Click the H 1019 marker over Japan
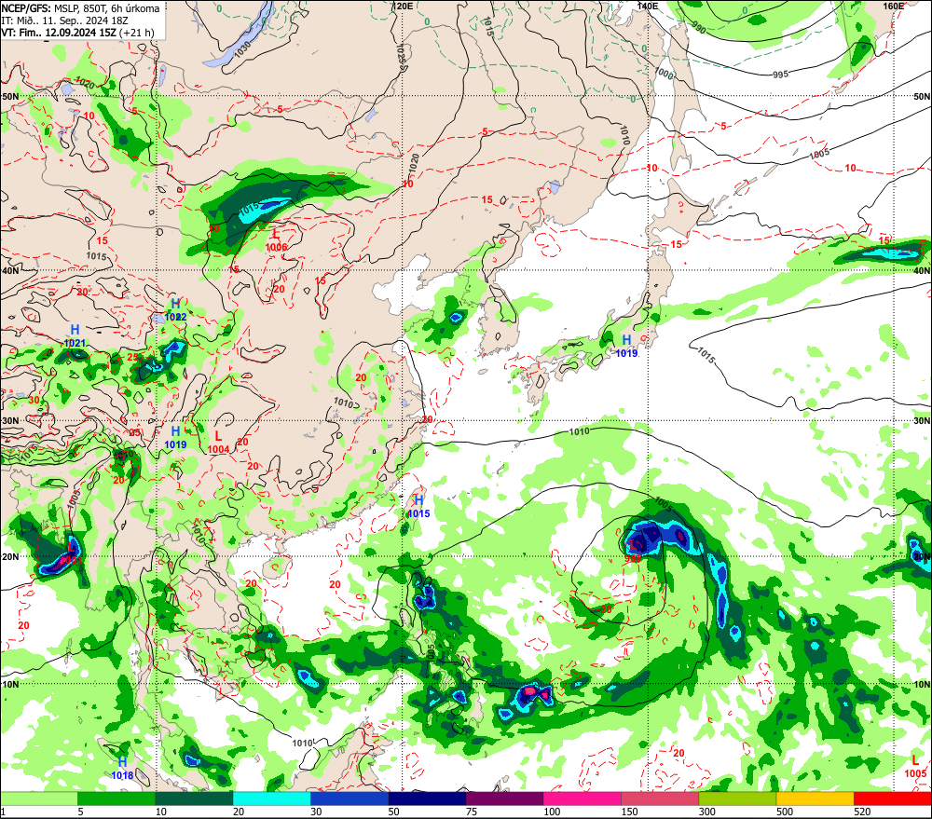This screenshot has height=819, width=932. pyautogui.click(x=626, y=346)
